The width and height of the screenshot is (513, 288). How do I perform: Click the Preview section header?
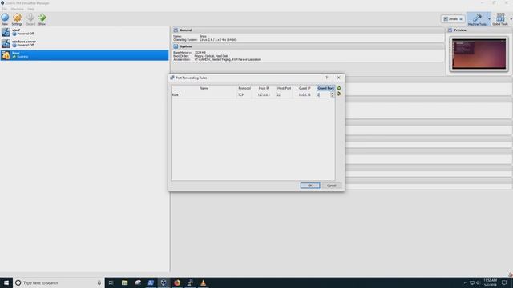(x=479, y=30)
